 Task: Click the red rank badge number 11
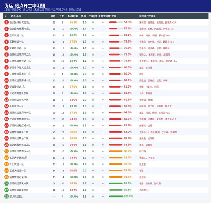click(6, 87)
